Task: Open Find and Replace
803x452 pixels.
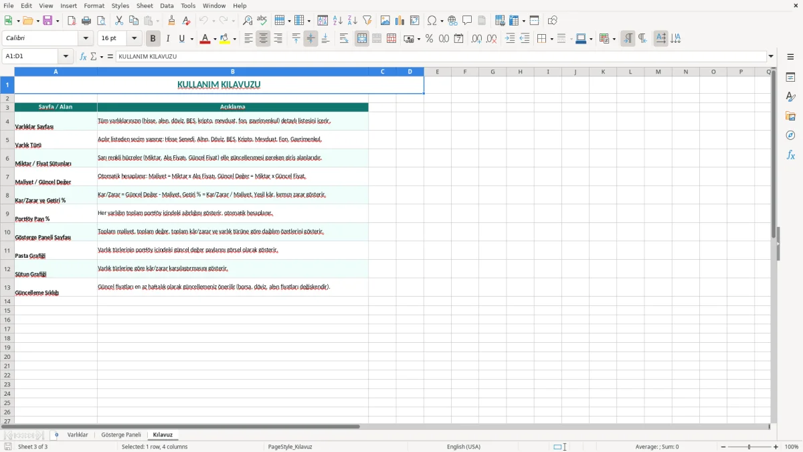Action: click(248, 21)
